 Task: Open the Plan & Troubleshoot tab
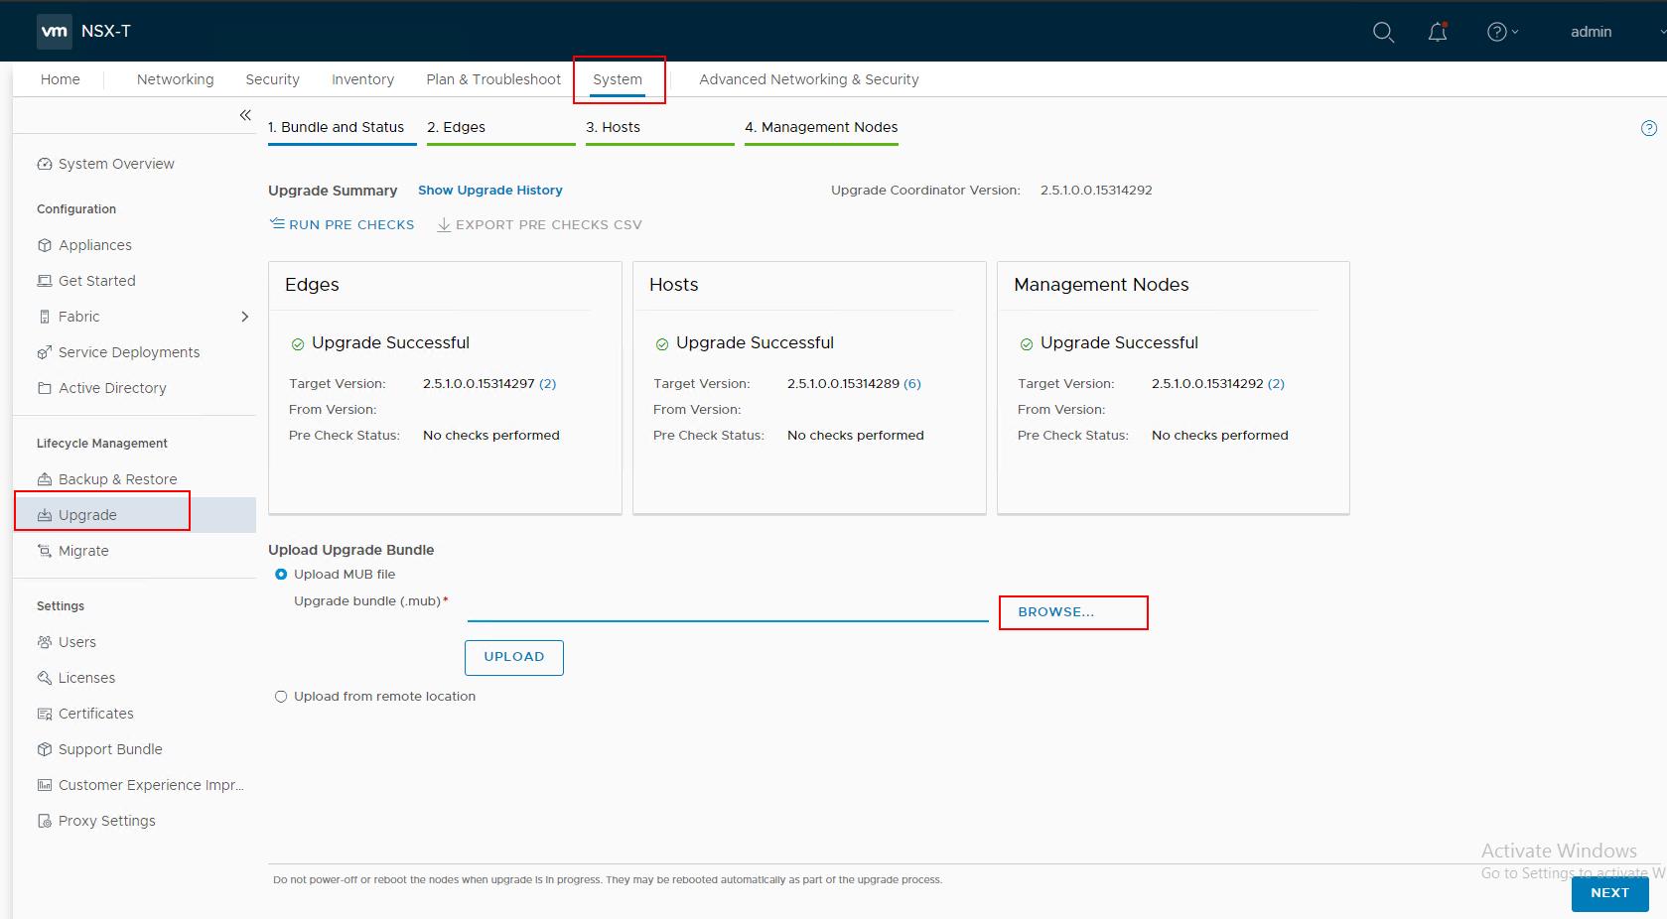point(493,79)
